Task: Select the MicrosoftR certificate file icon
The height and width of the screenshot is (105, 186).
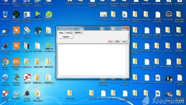Action: point(103,16)
